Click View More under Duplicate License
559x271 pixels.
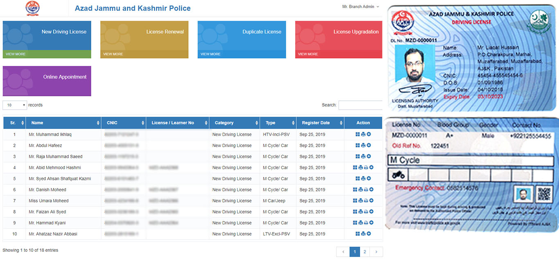pos(210,54)
